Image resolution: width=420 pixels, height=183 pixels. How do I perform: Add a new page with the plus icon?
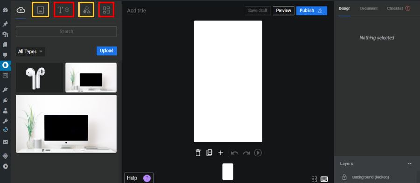[221, 153]
